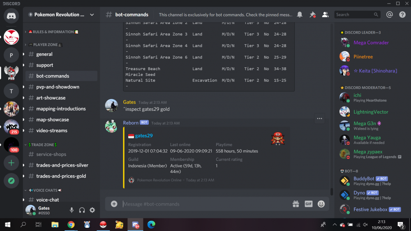Click the Add a Server plus icon
Image resolution: width=411 pixels, height=231 pixels.
[x=11, y=163]
